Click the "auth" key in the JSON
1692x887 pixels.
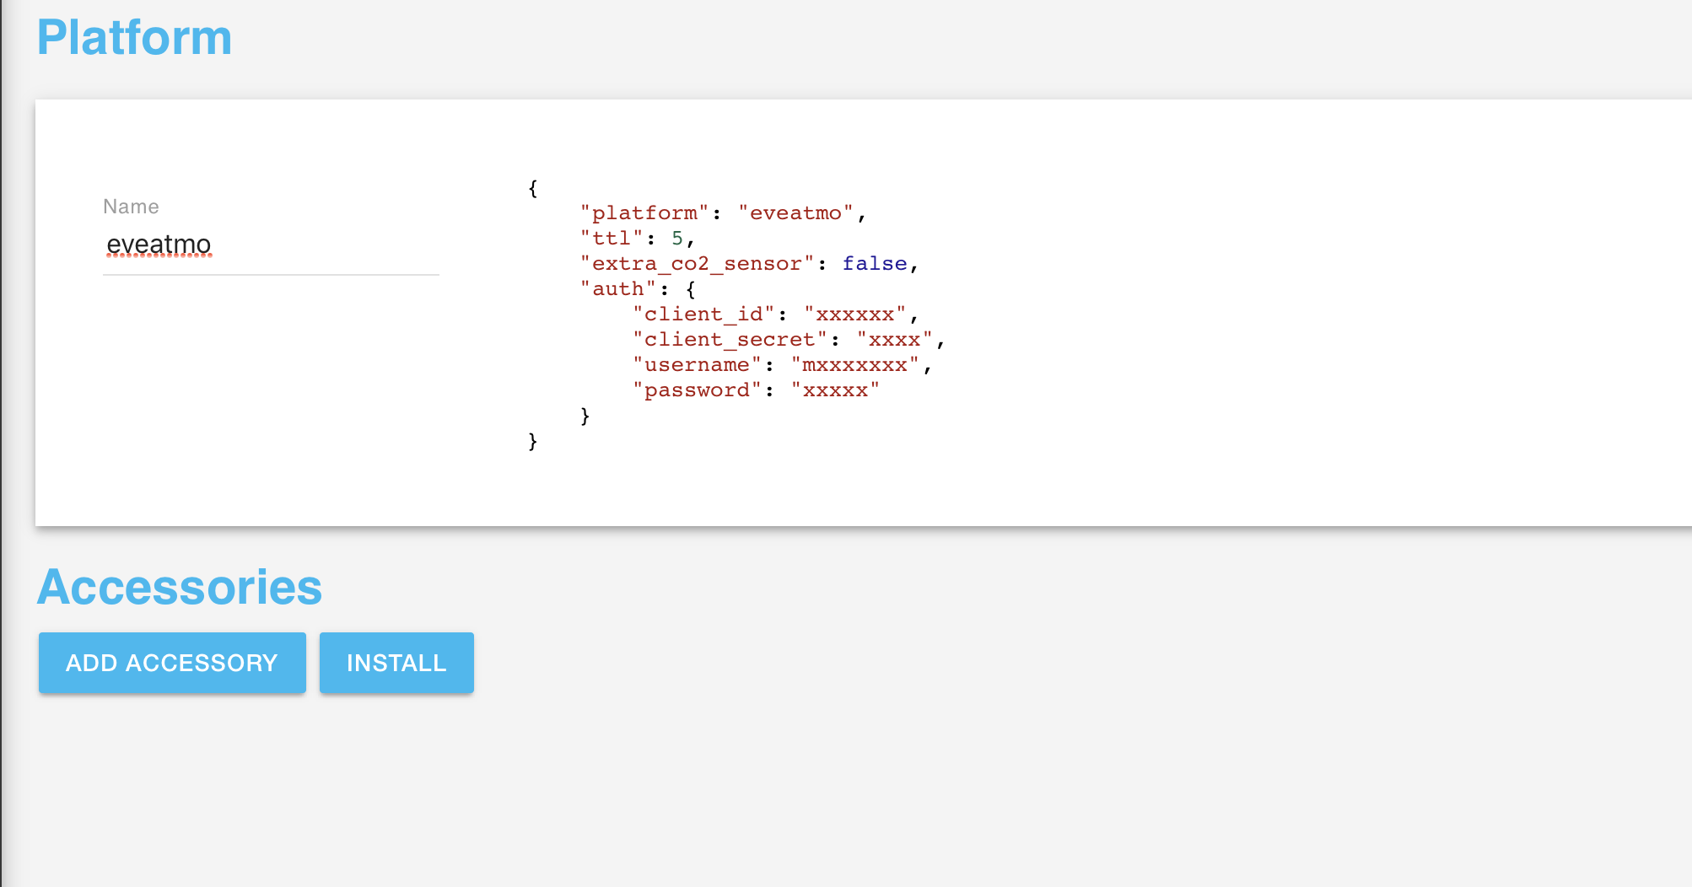pyautogui.click(x=618, y=289)
